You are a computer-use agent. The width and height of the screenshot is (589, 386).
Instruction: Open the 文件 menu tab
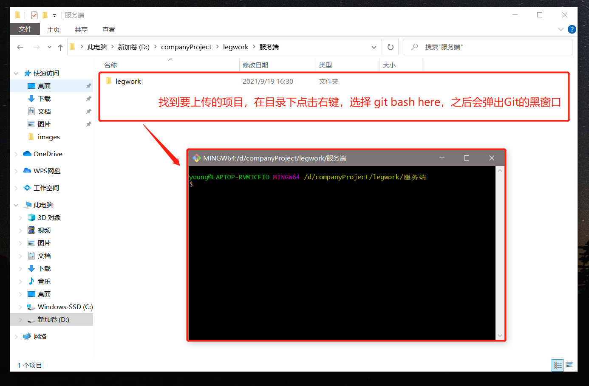(x=25, y=29)
